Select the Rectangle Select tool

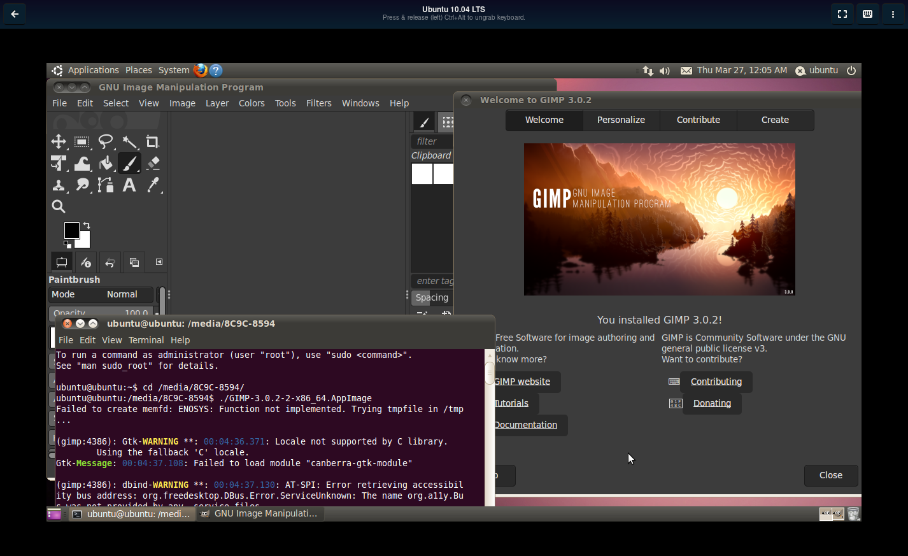pos(82,141)
